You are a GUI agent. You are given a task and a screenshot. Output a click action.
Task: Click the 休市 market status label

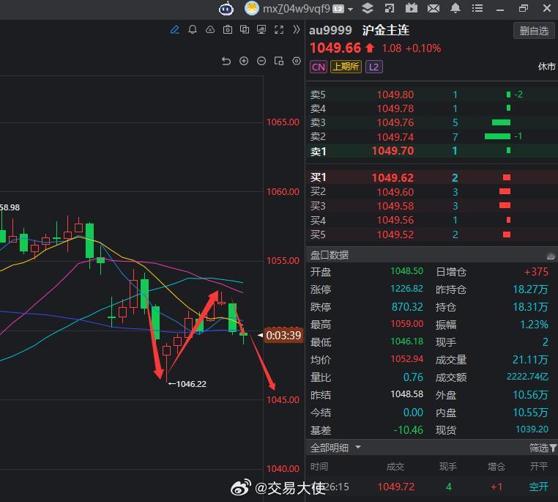click(x=546, y=67)
